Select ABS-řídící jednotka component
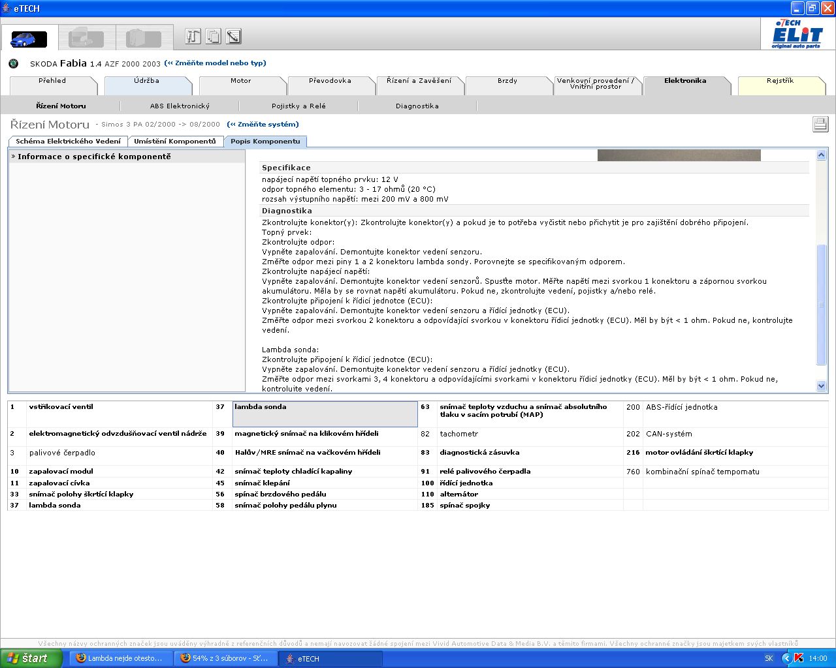836x668 pixels. (x=681, y=406)
